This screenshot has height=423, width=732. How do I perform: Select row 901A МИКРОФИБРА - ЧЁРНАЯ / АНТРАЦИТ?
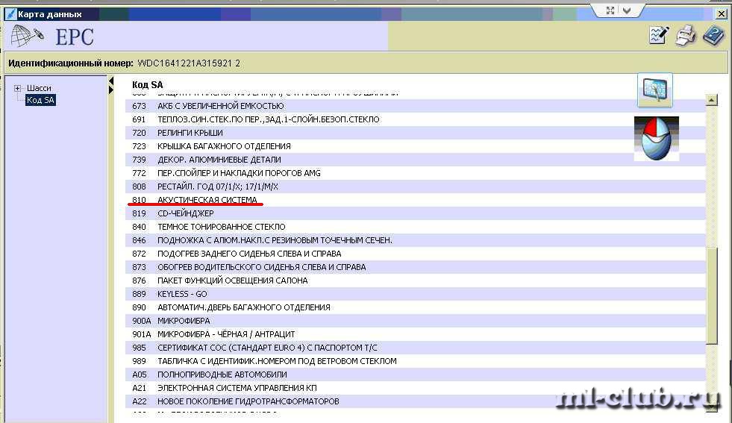coord(415,334)
